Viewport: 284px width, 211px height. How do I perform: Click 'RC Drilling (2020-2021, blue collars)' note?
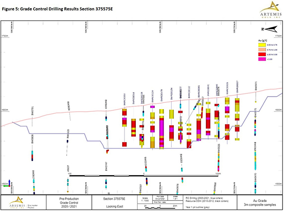204,198
